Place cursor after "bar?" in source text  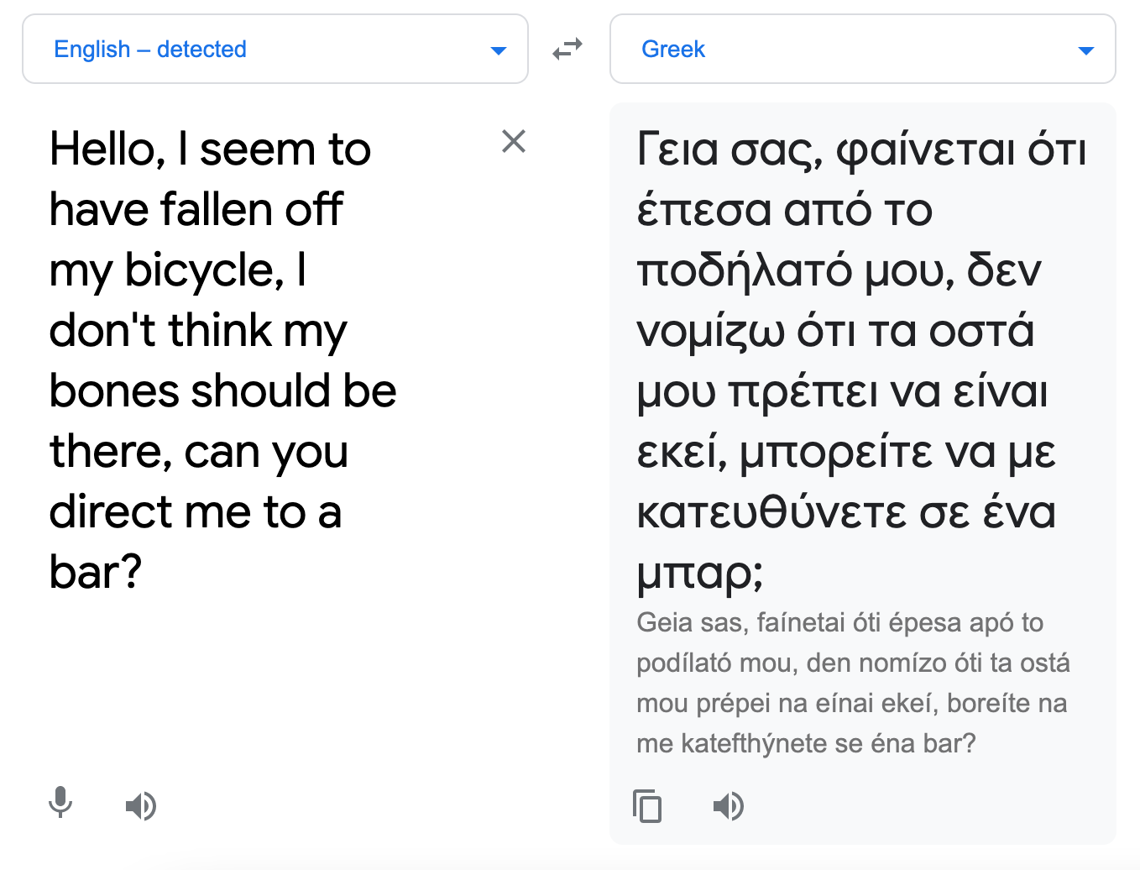click(143, 573)
